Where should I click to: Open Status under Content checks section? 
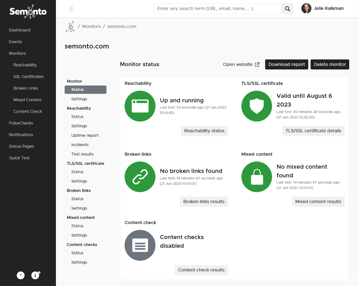77,253
